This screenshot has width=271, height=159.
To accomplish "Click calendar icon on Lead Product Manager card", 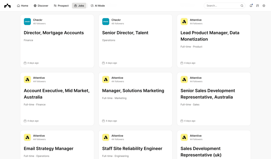I will (182, 63).
